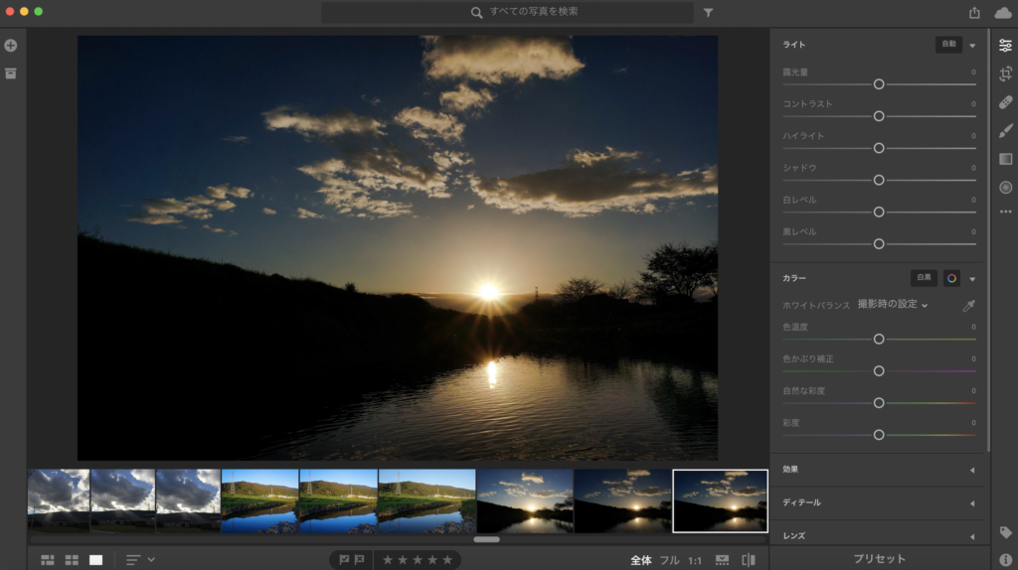Open the My Photos library icon

click(x=10, y=73)
